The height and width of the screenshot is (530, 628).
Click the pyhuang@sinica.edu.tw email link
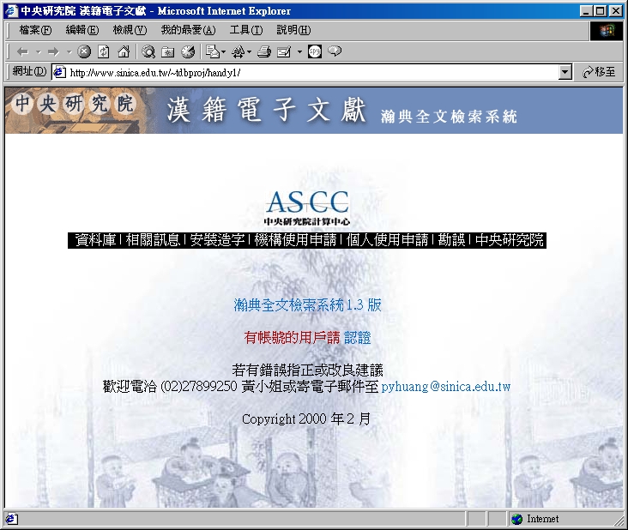pyautogui.click(x=446, y=387)
